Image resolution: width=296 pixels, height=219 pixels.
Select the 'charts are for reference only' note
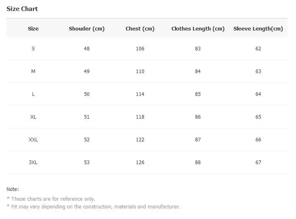coord(53,199)
